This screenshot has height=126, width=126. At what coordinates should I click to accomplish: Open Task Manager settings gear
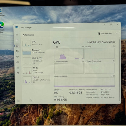(18, 101)
